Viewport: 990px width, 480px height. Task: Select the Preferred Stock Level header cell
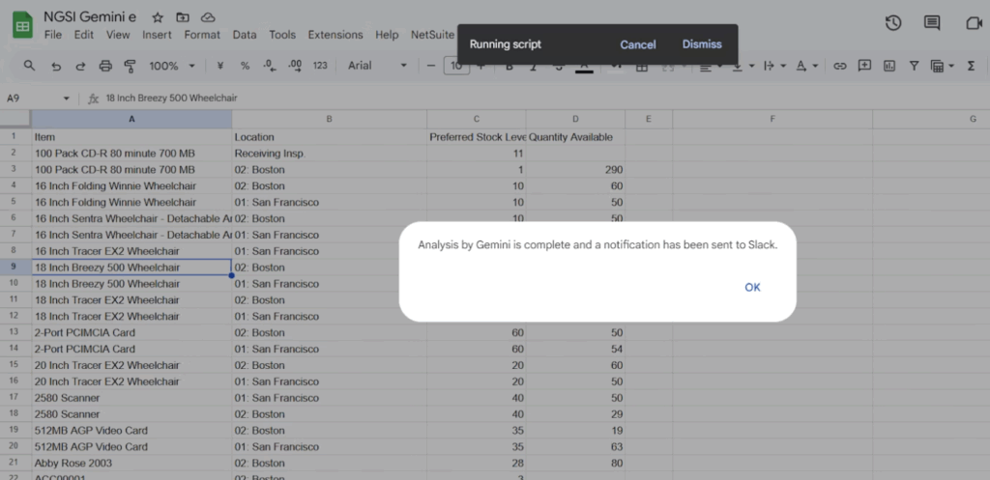[x=476, y=137]
